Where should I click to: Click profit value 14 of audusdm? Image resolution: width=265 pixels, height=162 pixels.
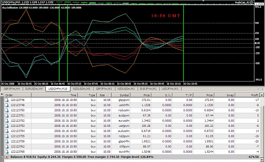(x=257, y=131)
